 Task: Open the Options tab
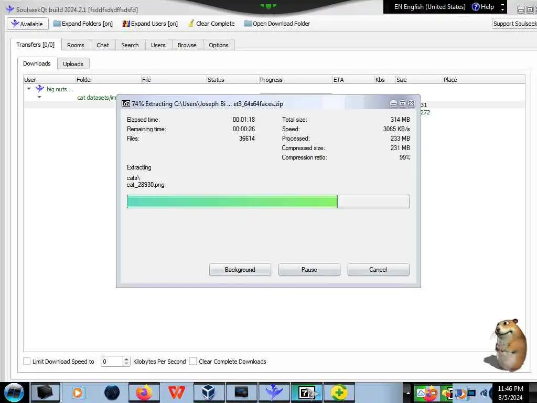(x=219, y=45)
